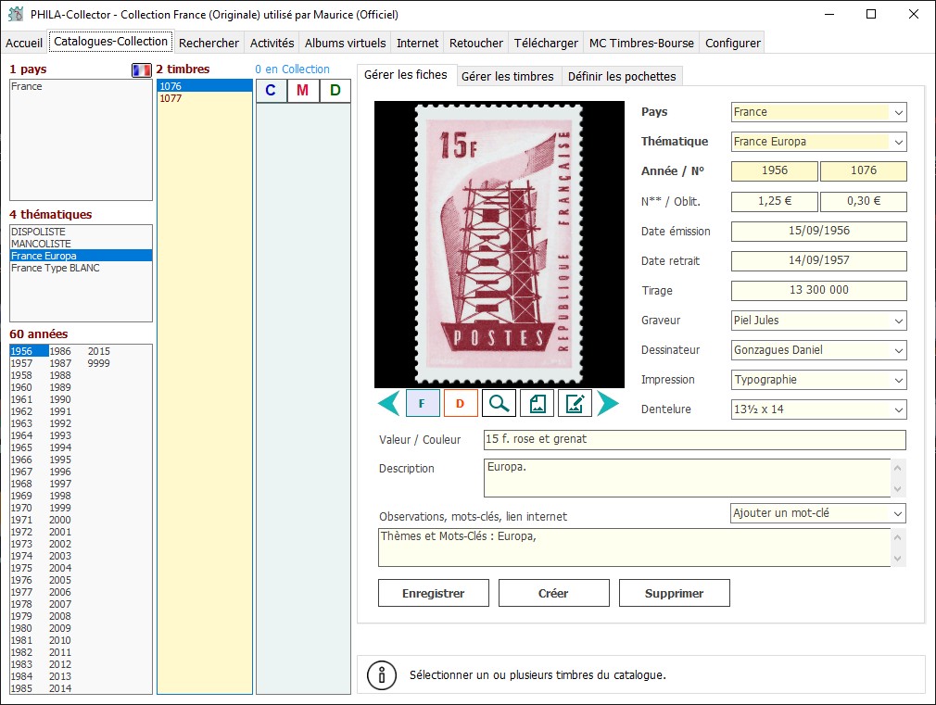Switch to the Rechercher tab
Viewport: 936px width, 705px height.
209,43
